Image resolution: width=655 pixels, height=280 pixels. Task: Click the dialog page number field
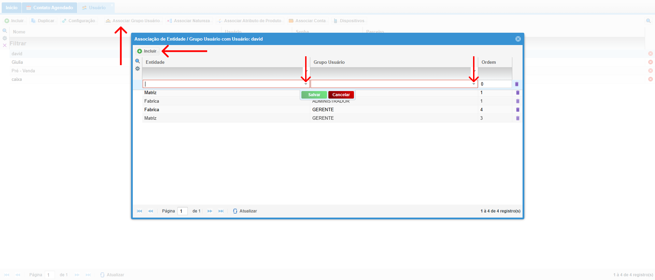182,211
